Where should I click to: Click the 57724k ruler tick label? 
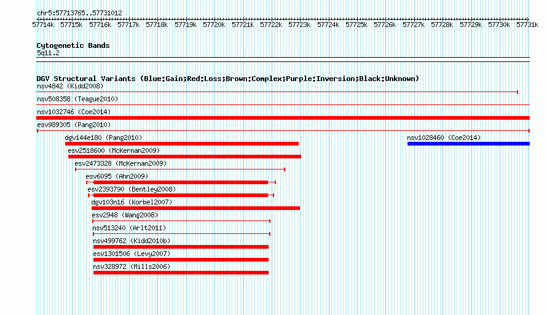328,25
